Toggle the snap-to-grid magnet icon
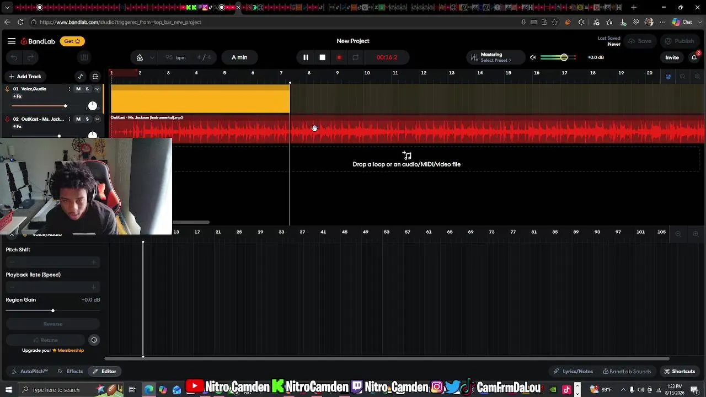 pos(668,77)
